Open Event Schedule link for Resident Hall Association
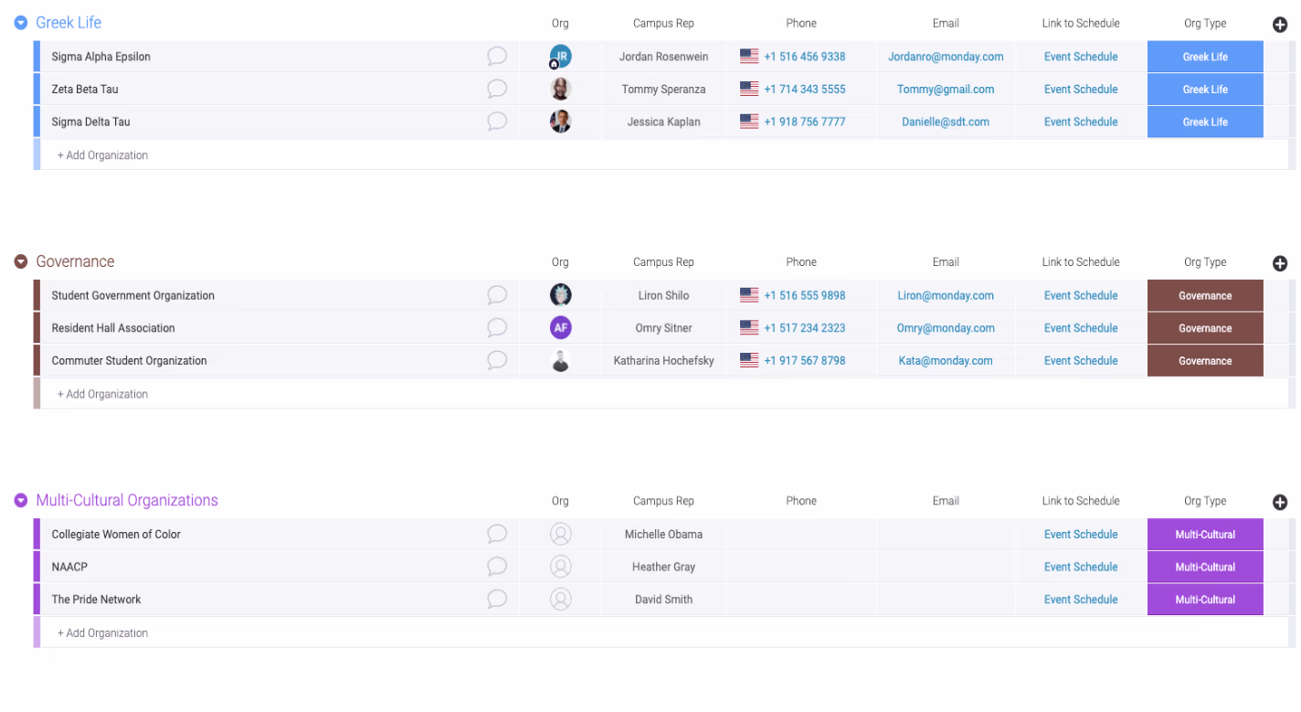 (x=1081, y=327)
